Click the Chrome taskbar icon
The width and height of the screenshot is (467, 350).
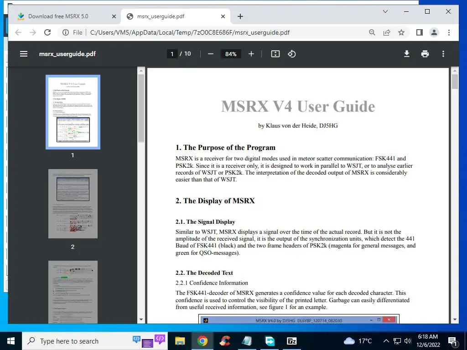202,341
